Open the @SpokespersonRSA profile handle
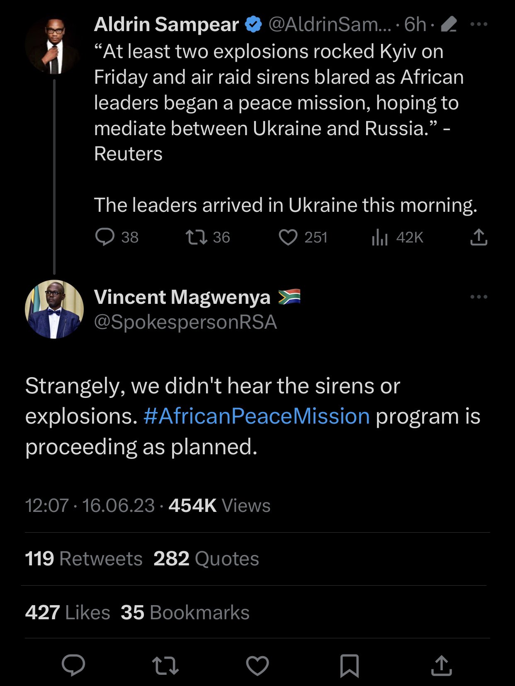This screenshot has height=686, width=515. (x=185, y=322)
